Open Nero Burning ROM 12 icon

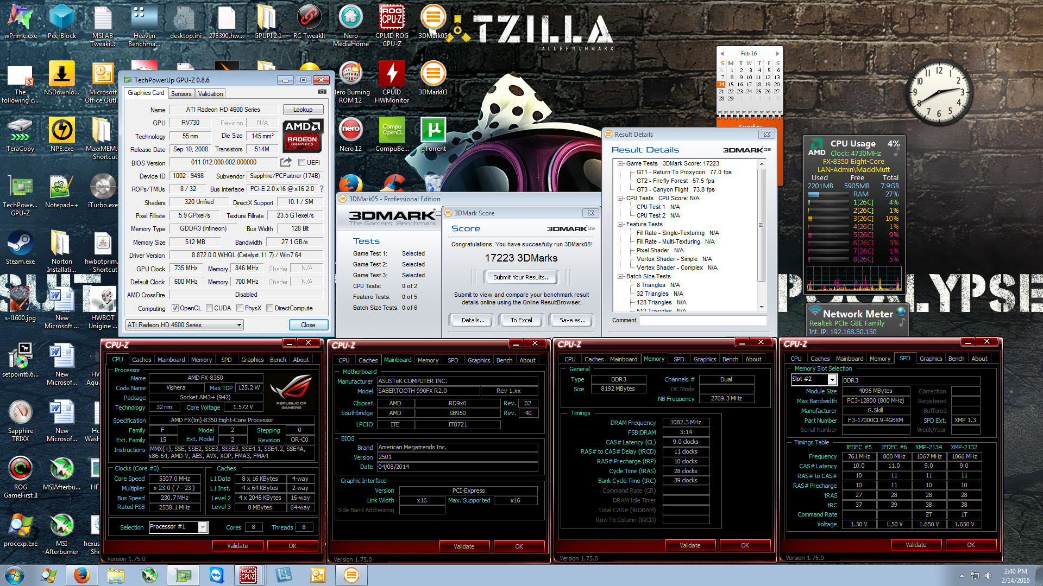pos(351,81)
